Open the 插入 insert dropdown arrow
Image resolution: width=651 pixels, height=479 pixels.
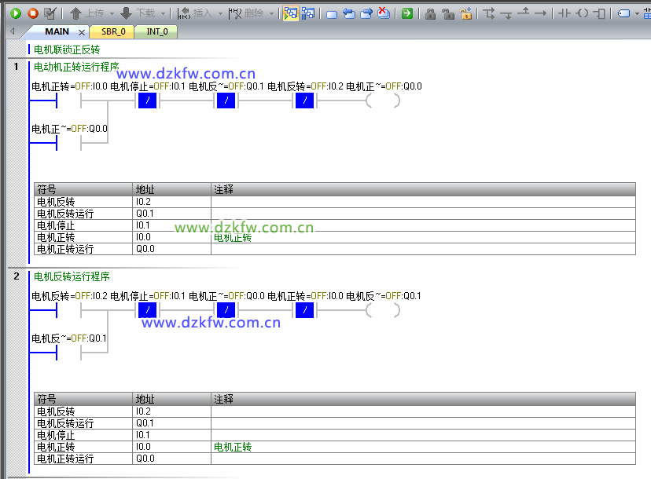(220, 13)
